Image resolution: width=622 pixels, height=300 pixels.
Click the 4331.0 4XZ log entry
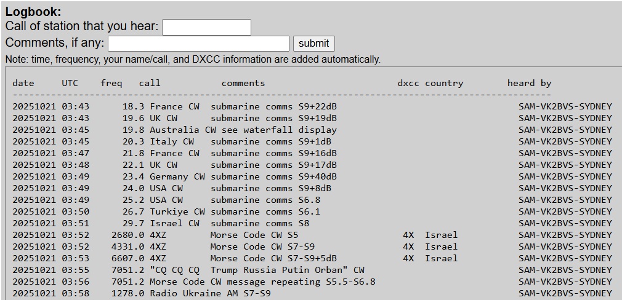tap(312, 247)
